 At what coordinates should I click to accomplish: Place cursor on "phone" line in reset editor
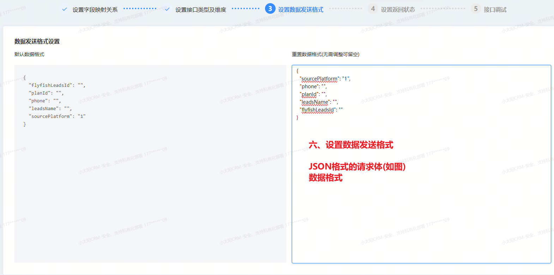[313, 86]
